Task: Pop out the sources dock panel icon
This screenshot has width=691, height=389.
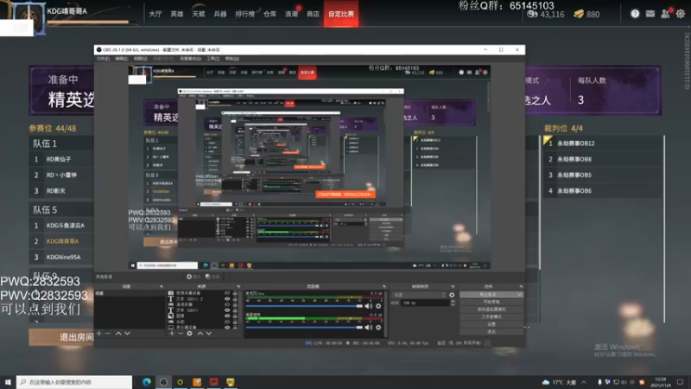Action: pyautogui.click(x=238, y=287)
